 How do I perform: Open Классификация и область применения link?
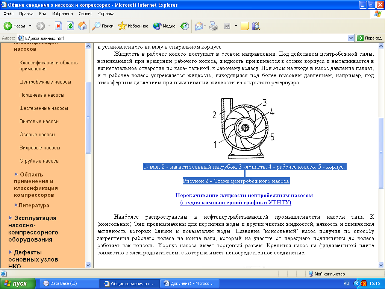[49, 65]
